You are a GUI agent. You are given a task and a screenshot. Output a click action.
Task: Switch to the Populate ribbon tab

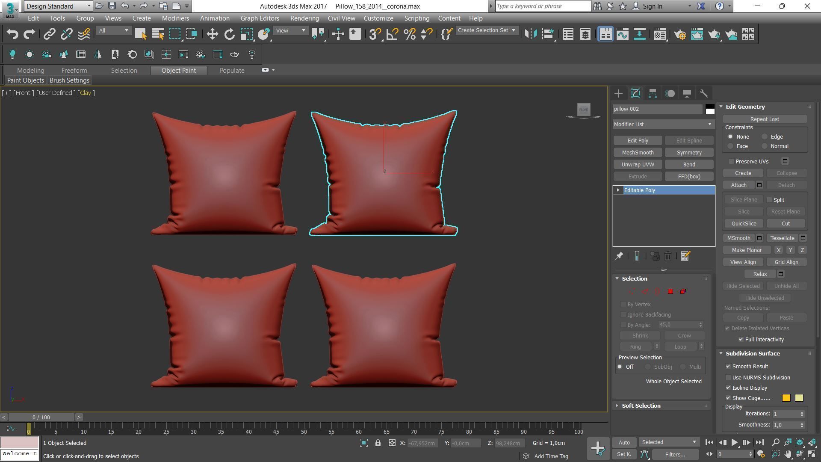pyautogui.click(x=232, y=71)
